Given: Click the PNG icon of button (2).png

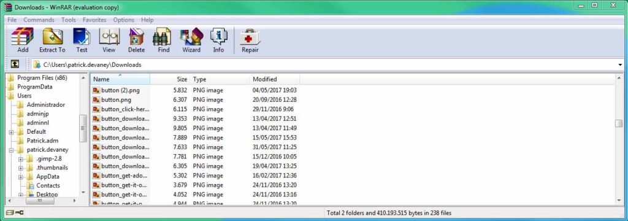Looking at the screenshot, I should point(96,90).
